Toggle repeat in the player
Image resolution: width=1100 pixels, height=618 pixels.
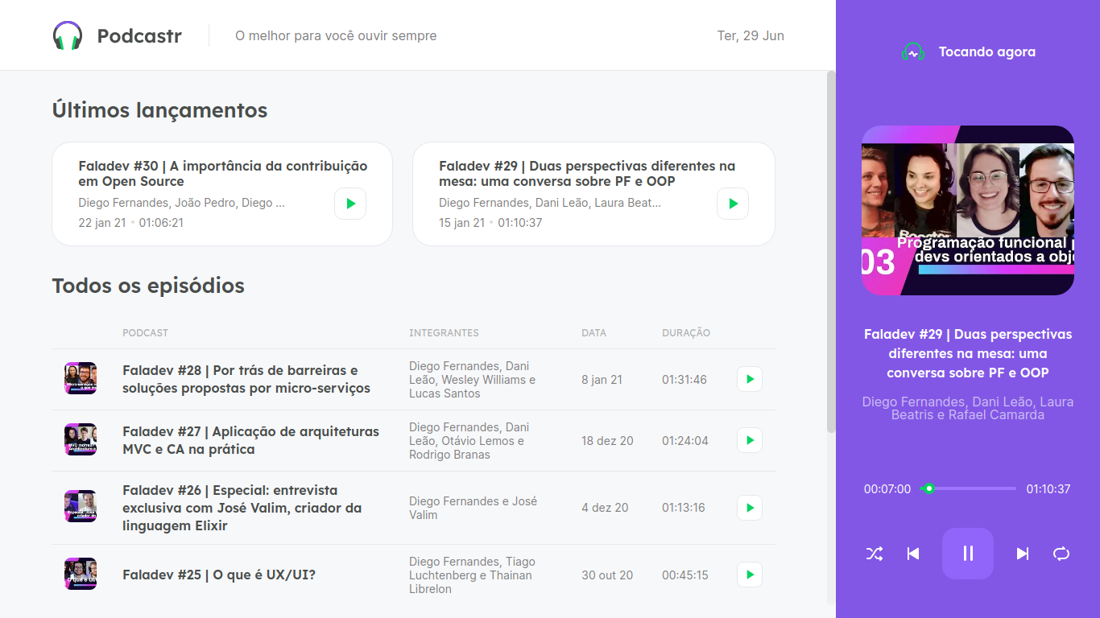pyautogui.click(x=1061, y=554)
